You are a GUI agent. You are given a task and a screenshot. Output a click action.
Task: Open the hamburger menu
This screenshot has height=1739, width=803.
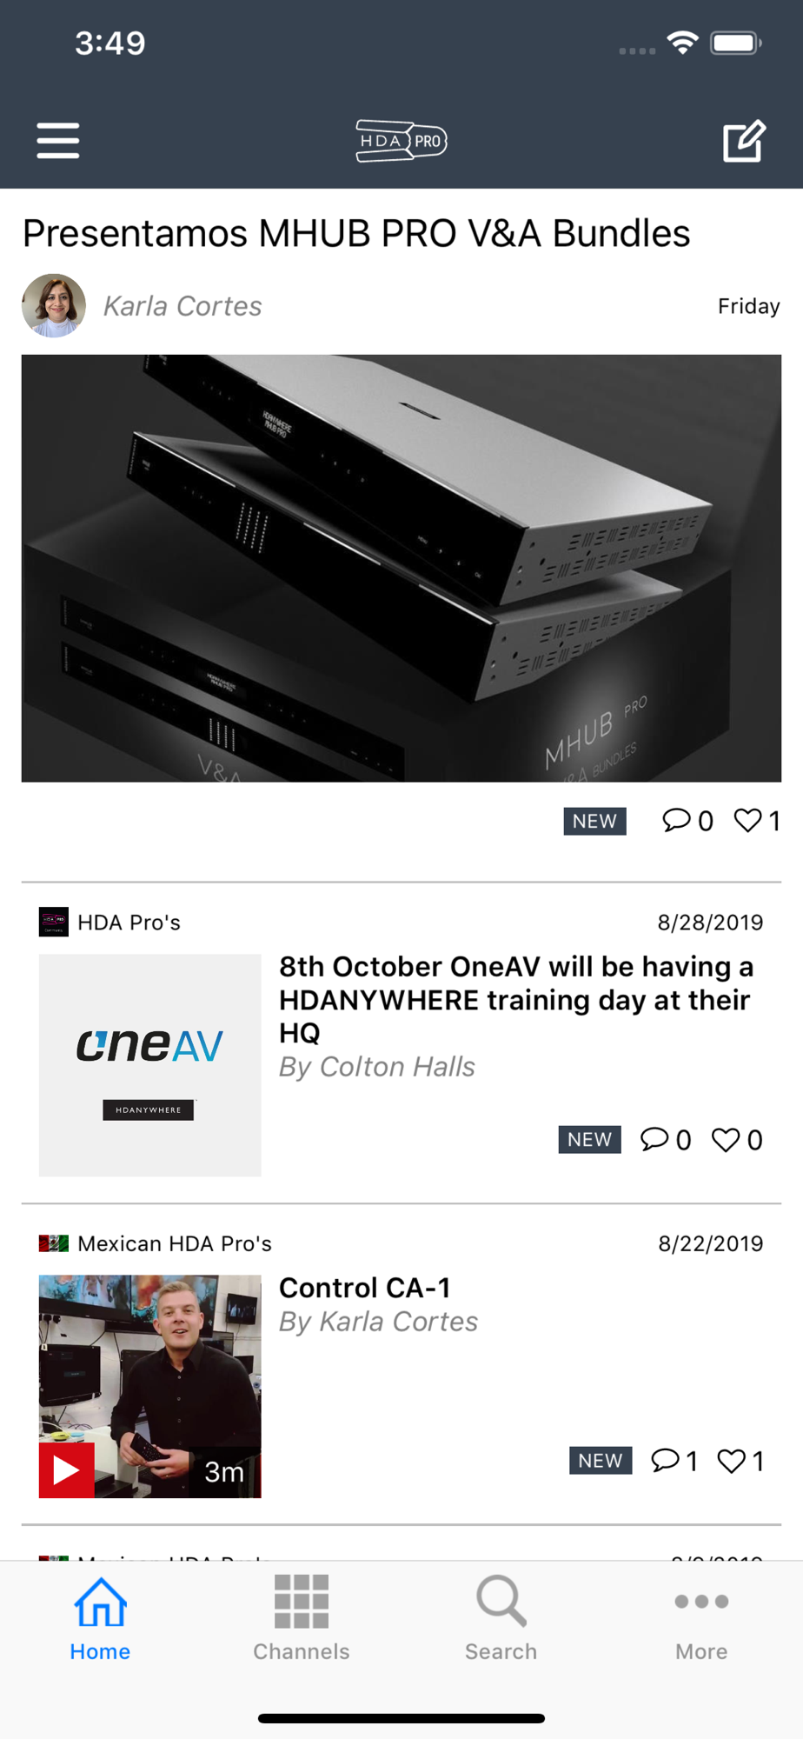58,141
